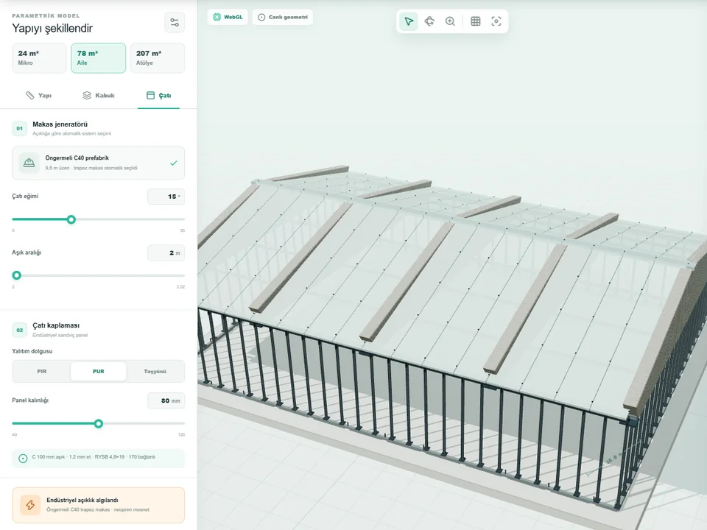Toggle the grid display icon

(x=475, y=21)
